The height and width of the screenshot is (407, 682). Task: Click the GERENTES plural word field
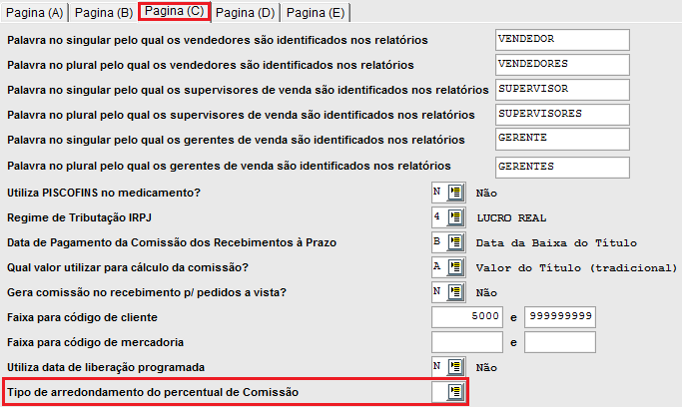(562, 168)
